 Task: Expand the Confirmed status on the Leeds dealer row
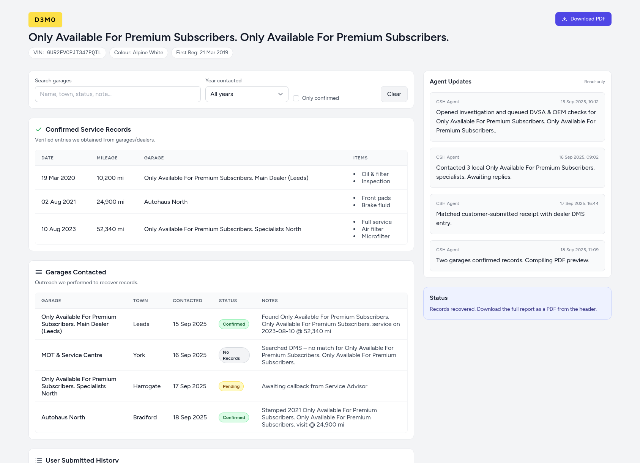click(x=233, y=324)
